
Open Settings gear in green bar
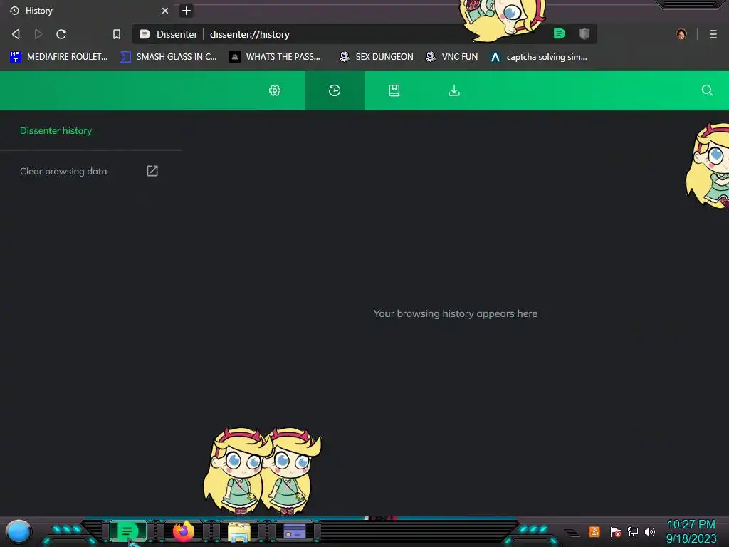point(275,90)
